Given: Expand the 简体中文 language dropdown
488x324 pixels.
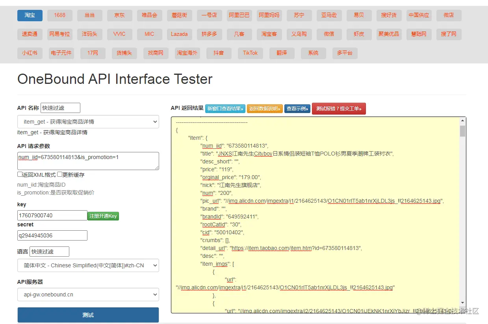Looking at the screenshot, I should (88, 265).
